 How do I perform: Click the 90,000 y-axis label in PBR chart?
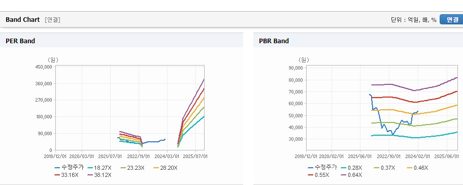click(296, 68)
